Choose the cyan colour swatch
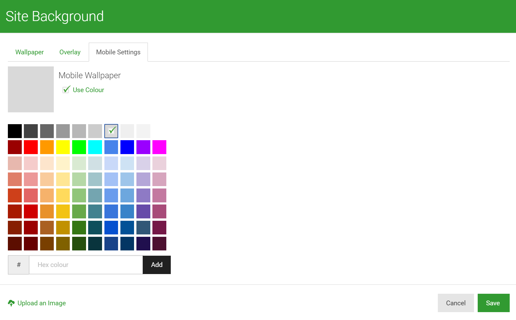The height and width of the screenshot is (320, 516). pyautogui.click(x=95, y=147)
